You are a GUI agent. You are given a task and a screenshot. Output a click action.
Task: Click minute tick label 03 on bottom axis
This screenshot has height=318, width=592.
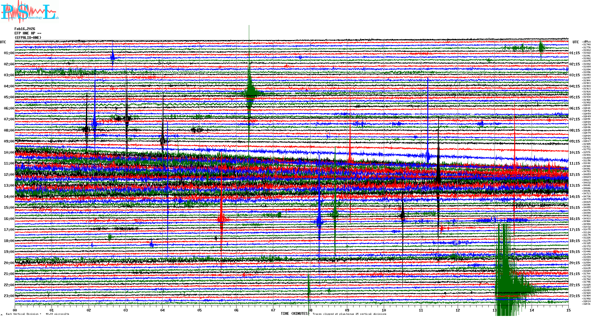[126, 310]
